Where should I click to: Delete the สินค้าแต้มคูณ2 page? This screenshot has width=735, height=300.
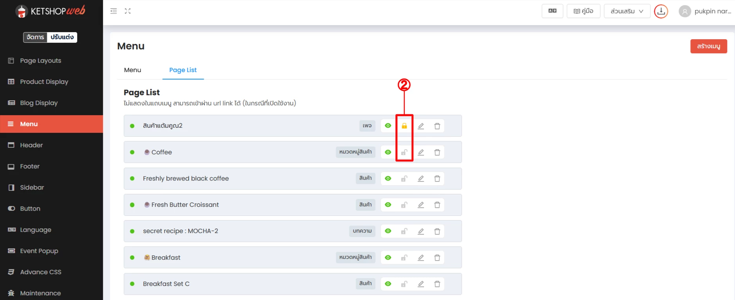[437, 126]
